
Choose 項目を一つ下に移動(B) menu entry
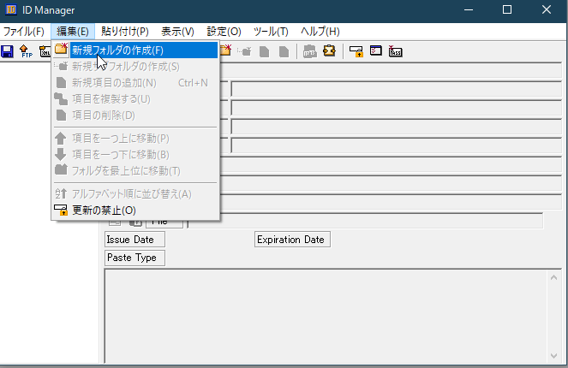coord(135,155)
